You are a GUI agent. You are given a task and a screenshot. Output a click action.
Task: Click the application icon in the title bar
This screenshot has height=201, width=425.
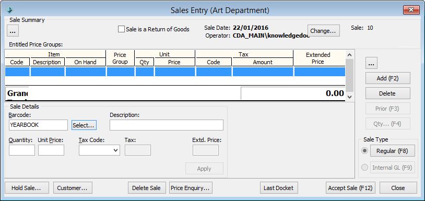pos(10,10)
